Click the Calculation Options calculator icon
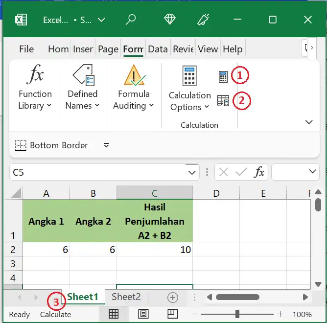This screenshot has width=327, height=323. [189, 76]
